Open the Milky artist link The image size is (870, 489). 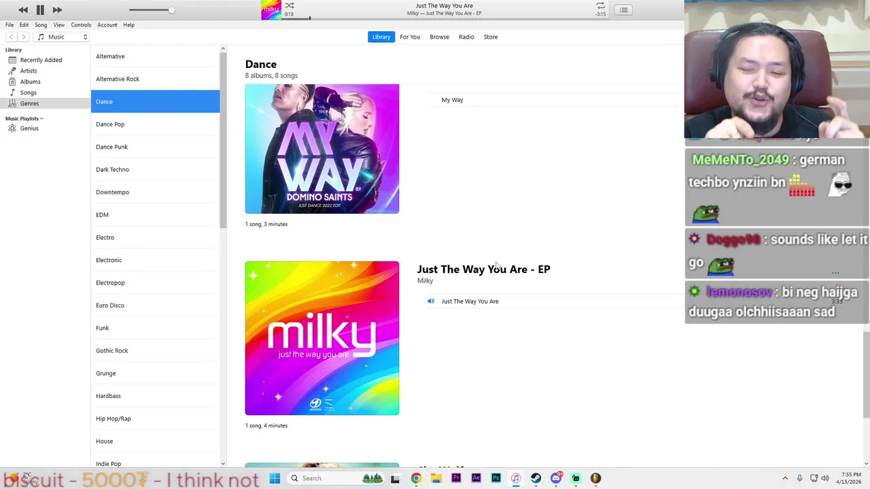click(x=425, y=280)
